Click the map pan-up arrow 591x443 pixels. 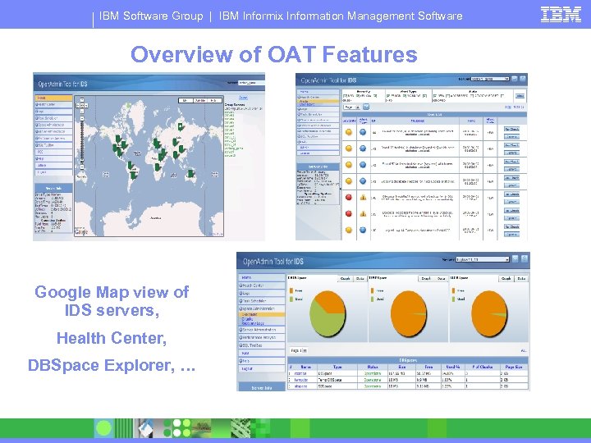(82, 101)
